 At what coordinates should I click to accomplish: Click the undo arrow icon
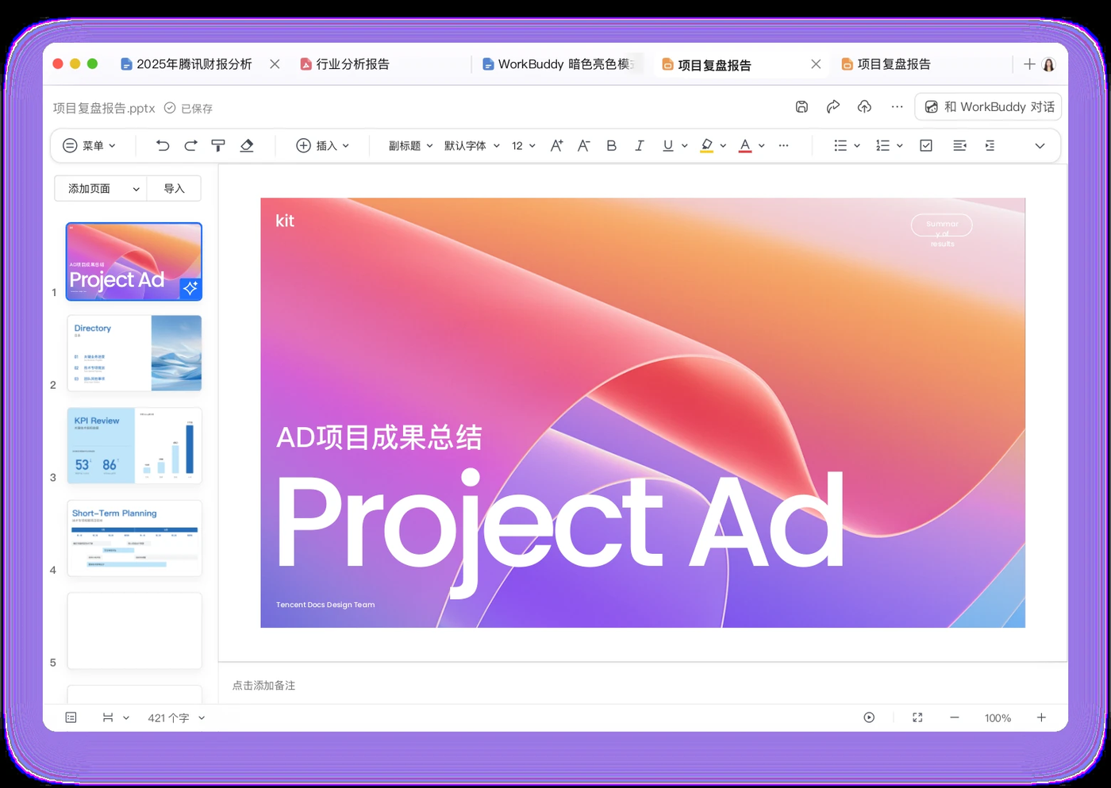point(163,145)
